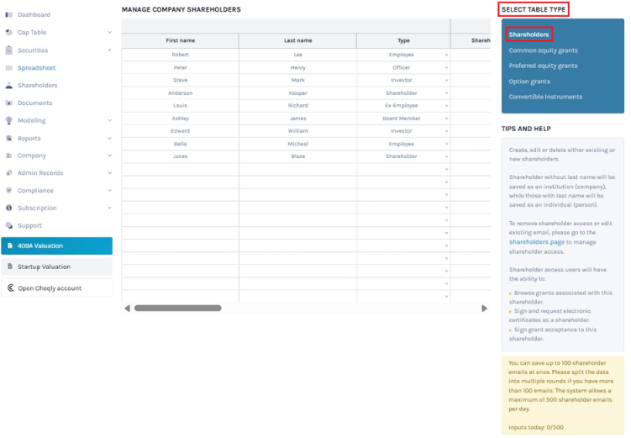Viewport: 631px width, 438px height.
Task: Click the last name cell Hooper
Action: pyautogui.click(x=297, y=93)
